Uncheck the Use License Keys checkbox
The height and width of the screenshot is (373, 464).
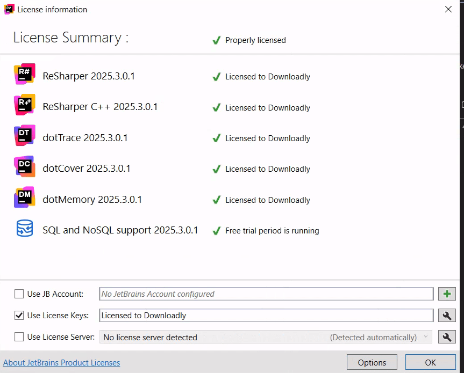[19, 316]
